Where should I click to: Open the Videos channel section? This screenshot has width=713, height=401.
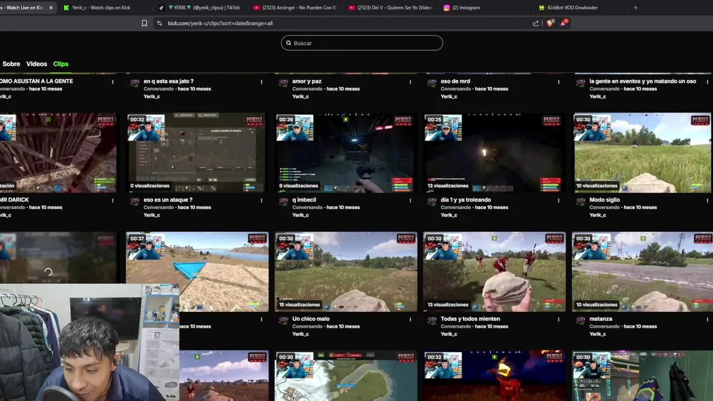tap(37, 64)
